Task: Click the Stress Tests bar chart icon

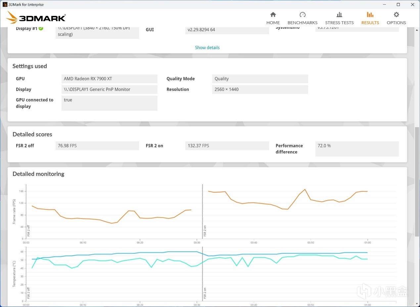Action: point(339,15)
